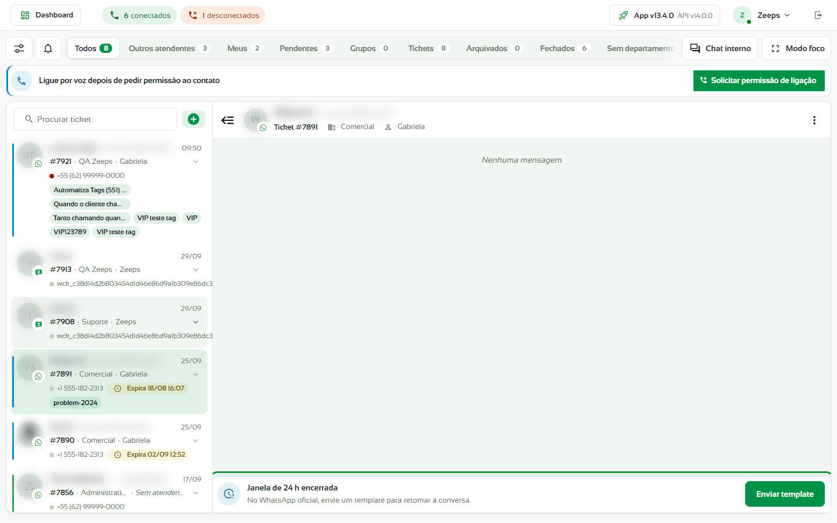
Task: Open Chat interno
Action: click(x=720, y=48)
